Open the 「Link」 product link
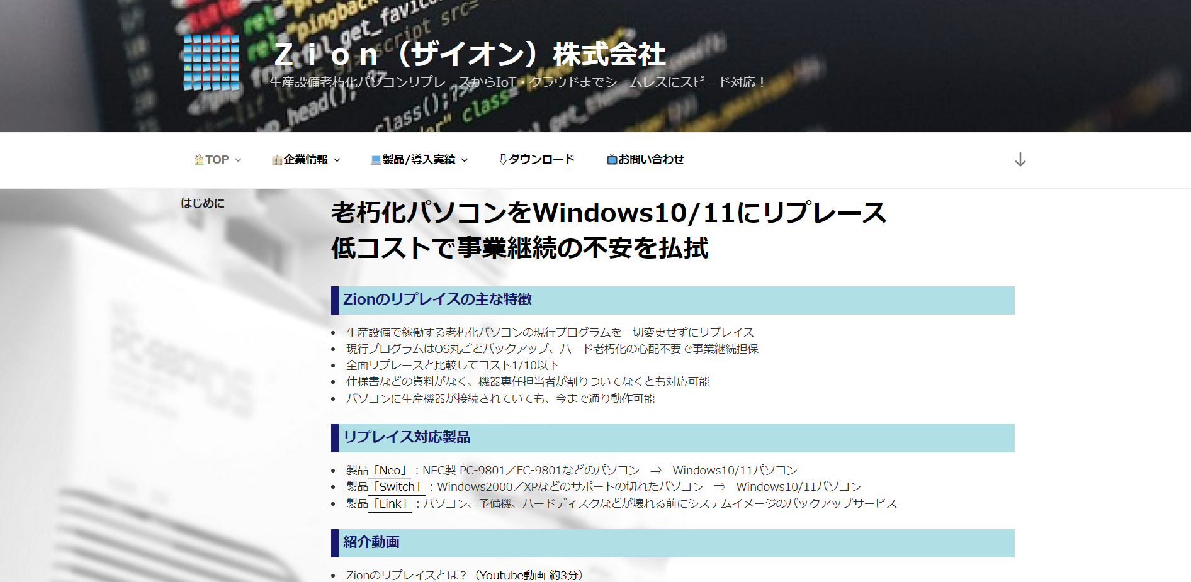The image size is (1191, 582). click(390, 504)
